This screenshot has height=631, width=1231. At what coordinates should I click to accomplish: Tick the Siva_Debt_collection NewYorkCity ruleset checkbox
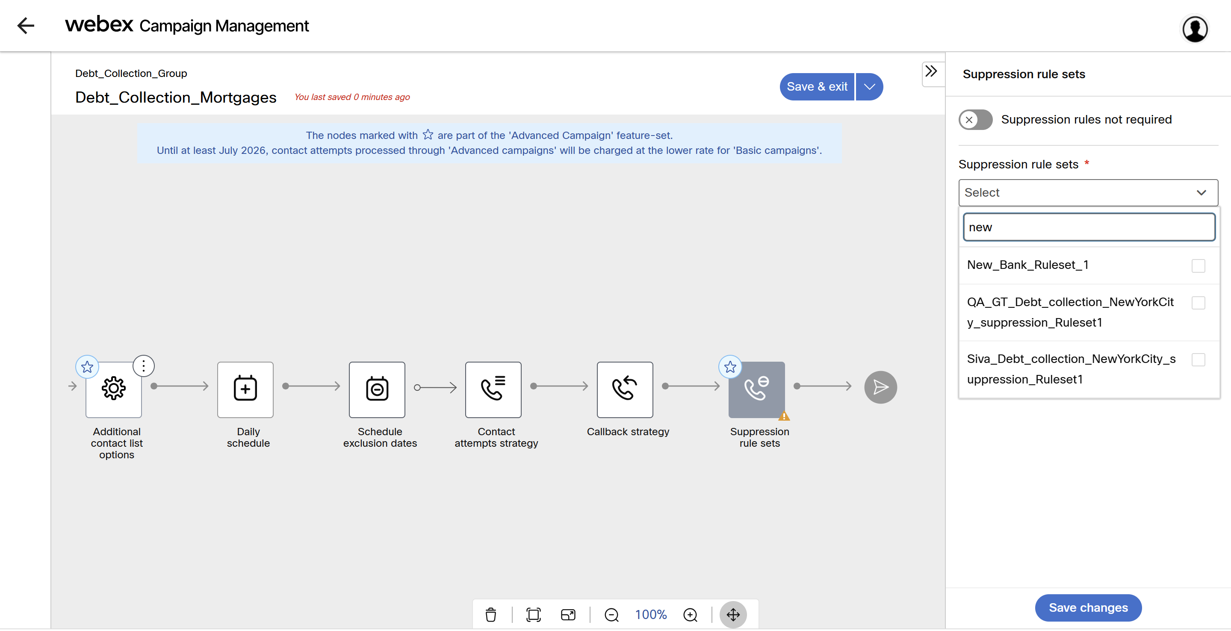pos(1198,360)
